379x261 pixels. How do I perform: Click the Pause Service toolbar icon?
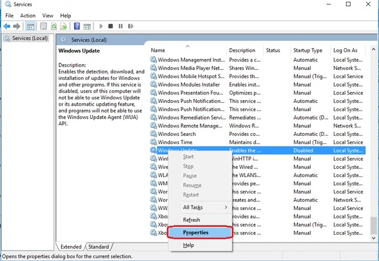[120, 26]
